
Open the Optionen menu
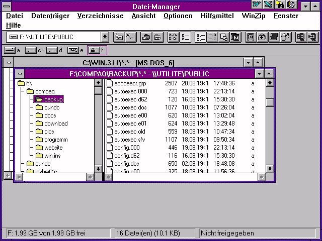[x=178, y=16]
